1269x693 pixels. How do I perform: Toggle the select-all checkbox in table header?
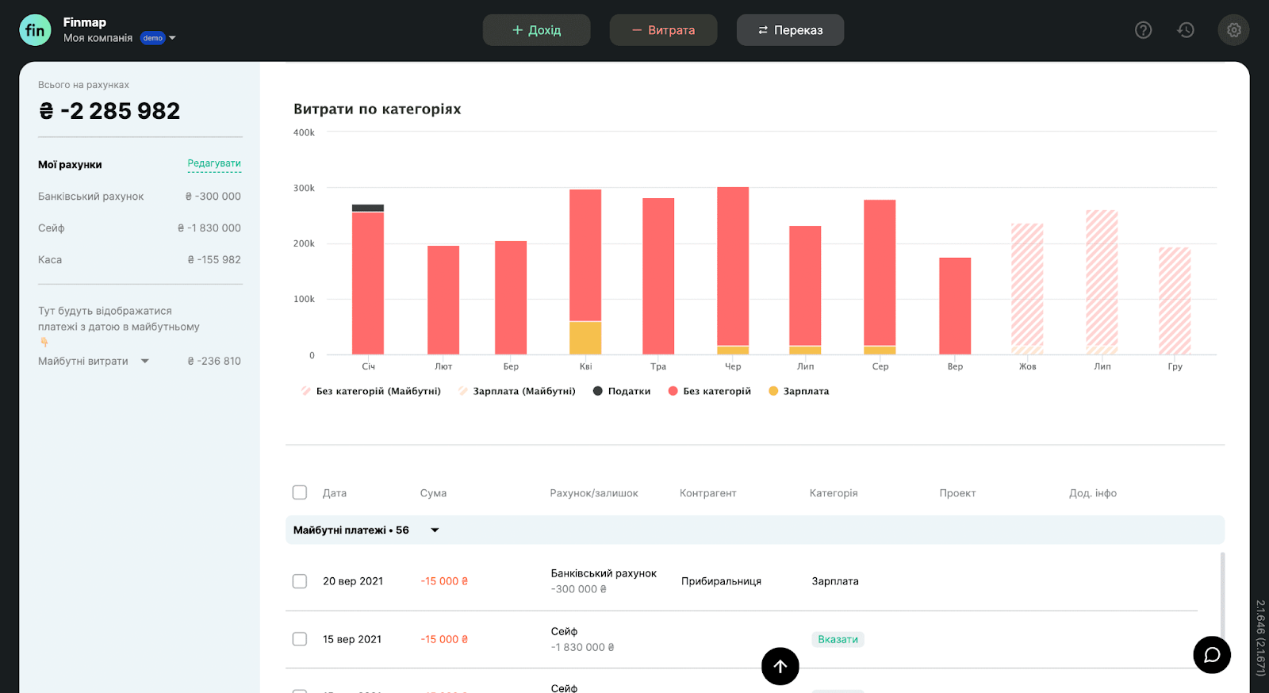tap(300, 492)
